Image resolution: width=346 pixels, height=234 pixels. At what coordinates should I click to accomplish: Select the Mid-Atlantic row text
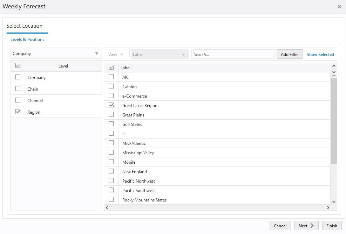pos(134,143)
